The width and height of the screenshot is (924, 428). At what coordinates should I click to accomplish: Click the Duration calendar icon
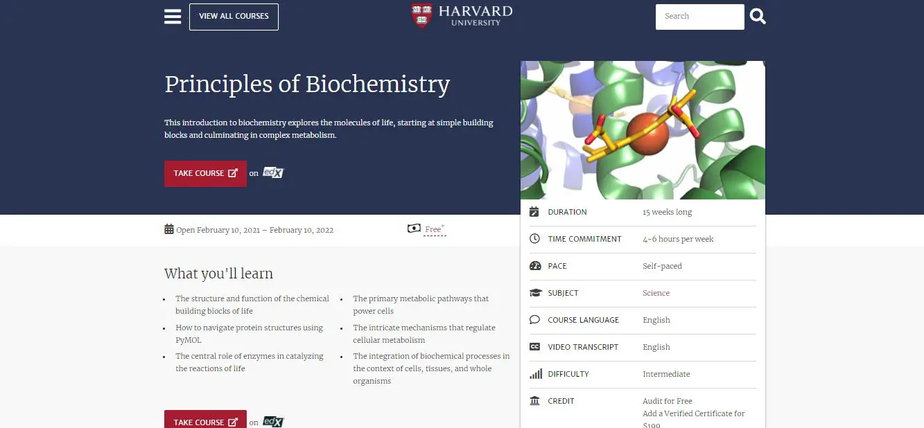[x=534, y=211]
